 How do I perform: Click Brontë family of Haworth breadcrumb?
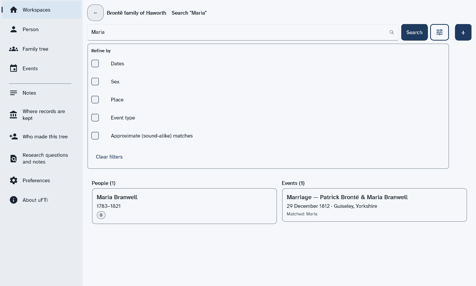pos(136,13)
